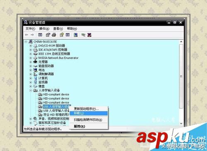
Task: Choose 更新驱动程序(P)... in context menu
Action: coord(89,109)
